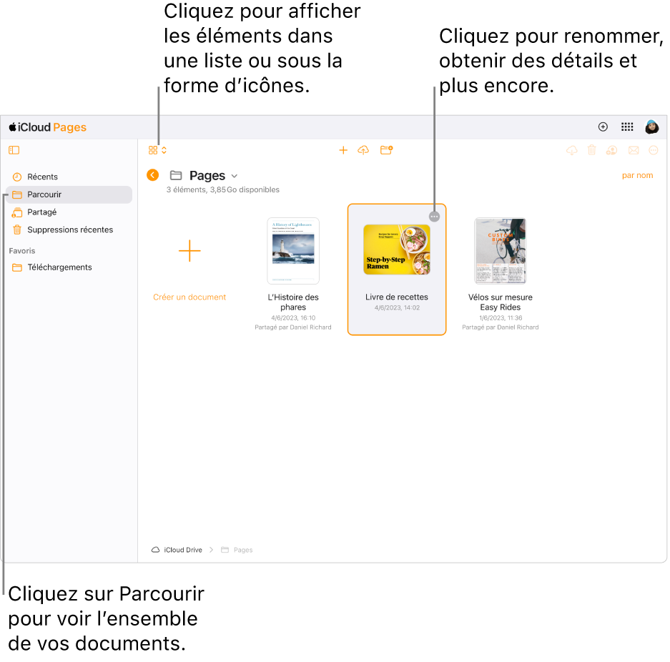670x662 pixels.
Task: Open the apps grid launcher
Action: pyautogui.click(x=627, y=127)
